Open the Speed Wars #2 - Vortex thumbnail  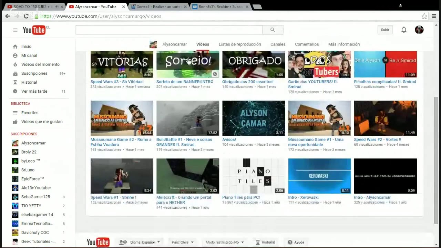point(385,118)
